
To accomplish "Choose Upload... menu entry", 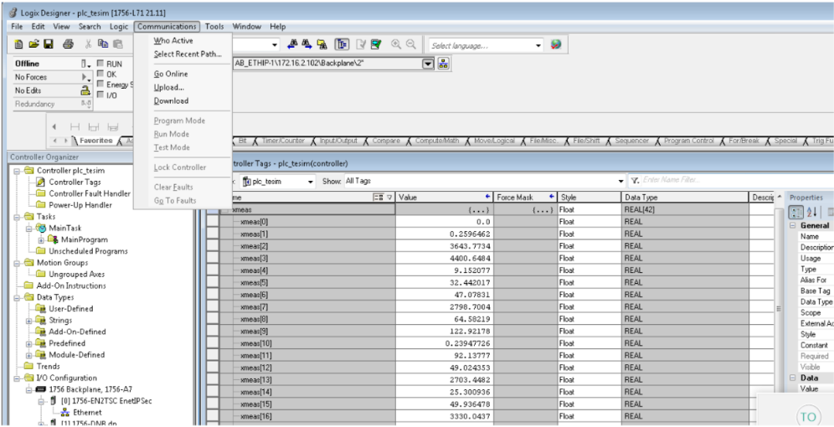I will click(169, 87).
